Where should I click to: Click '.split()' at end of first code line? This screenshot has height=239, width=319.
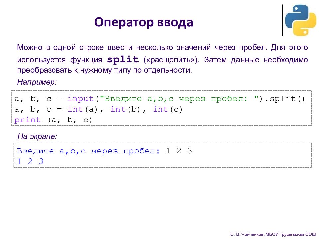pyautogui.click(x=285, y=99)
